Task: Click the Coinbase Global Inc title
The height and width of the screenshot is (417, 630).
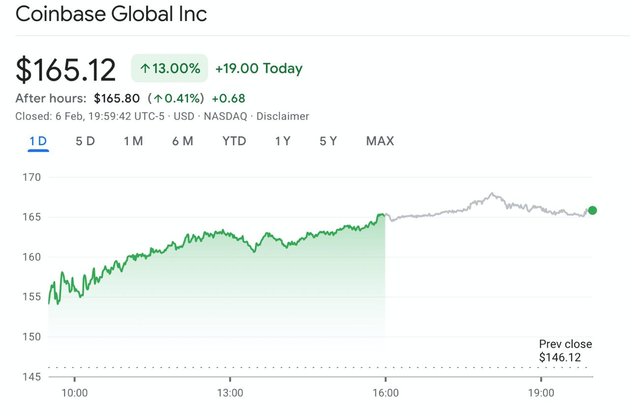Action: tap(111, 14)
